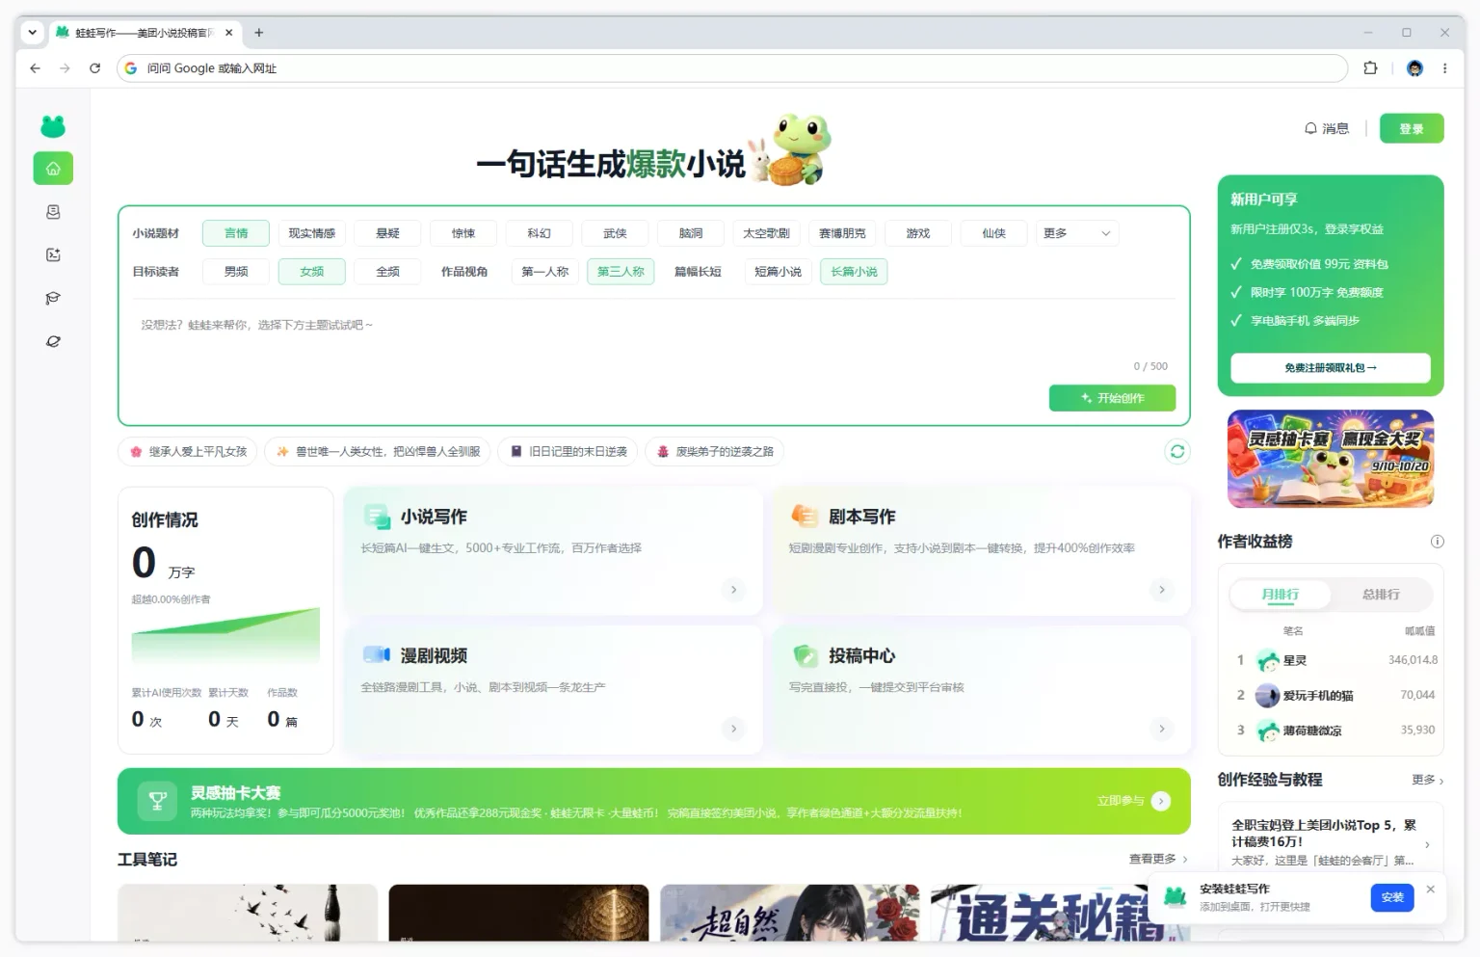Click 立即参与 on the 灵感抽卡大赛 banner

[x=1134, y=801]
